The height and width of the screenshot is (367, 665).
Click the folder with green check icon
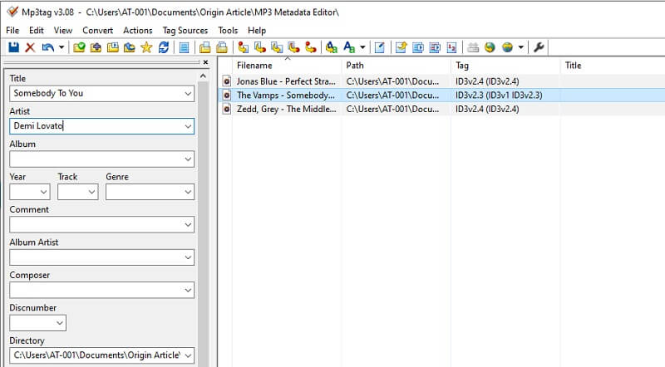coord(79,47)
